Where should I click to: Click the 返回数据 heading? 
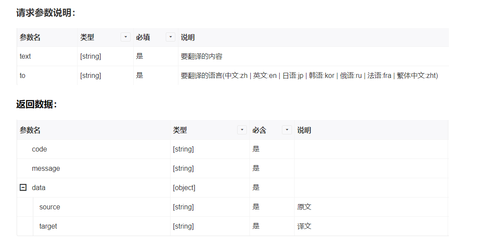[36, 104]
